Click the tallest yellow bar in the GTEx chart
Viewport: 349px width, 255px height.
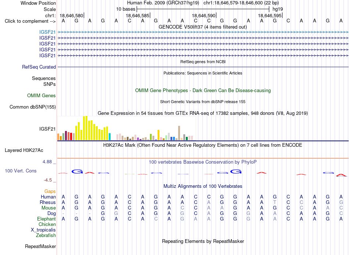click(x=87, y=128)
